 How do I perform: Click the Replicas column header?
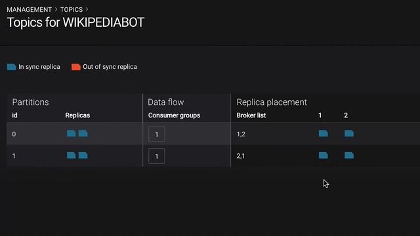point(77,115)
